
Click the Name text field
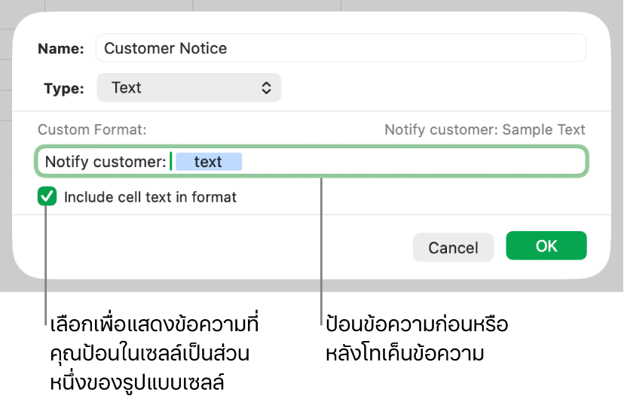[x=339, y=48]
